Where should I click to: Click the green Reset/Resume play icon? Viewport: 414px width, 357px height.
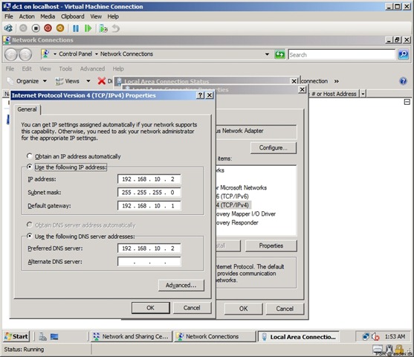[x=88, y=28]
